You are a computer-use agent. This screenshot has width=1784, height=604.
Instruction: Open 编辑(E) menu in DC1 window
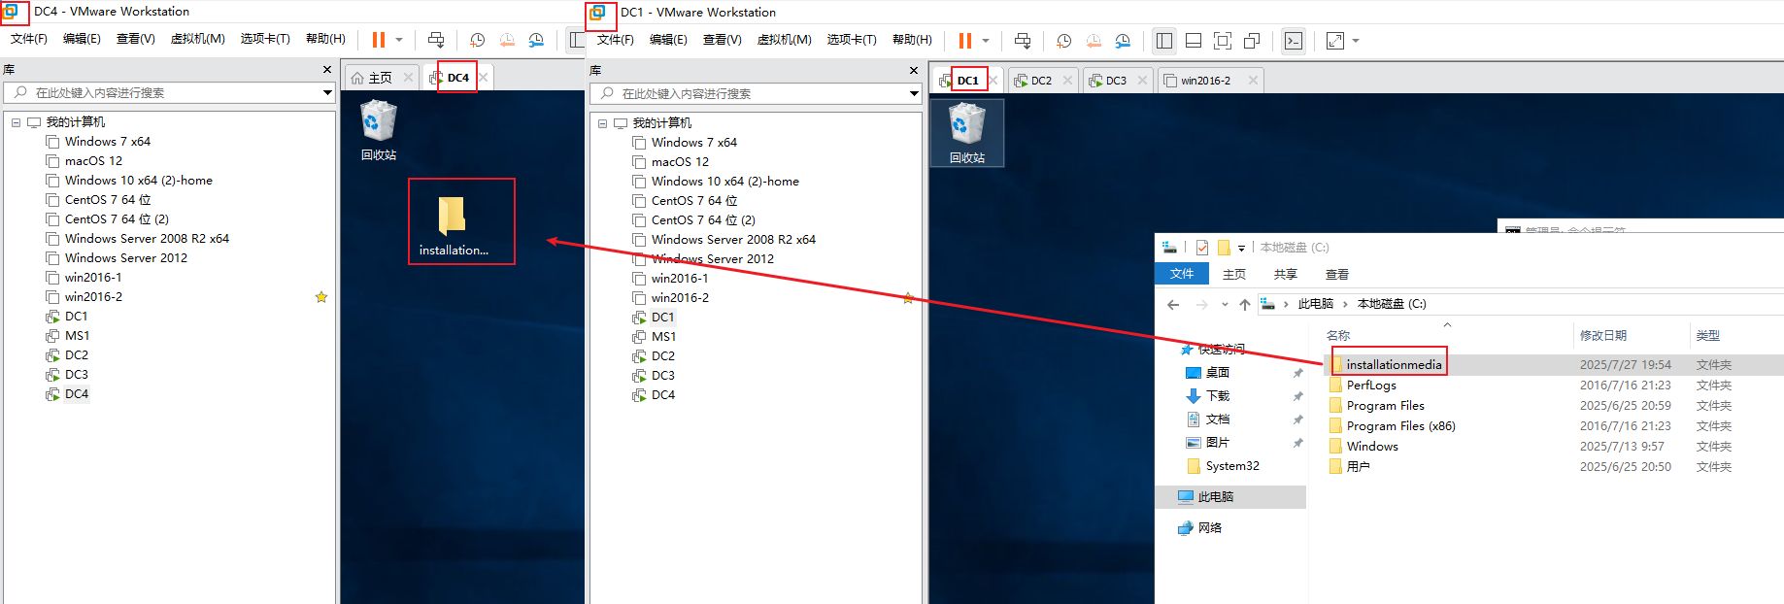point(668,40)
